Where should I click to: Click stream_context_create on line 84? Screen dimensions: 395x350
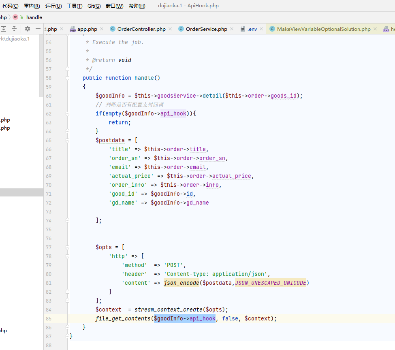click(168, 309)
